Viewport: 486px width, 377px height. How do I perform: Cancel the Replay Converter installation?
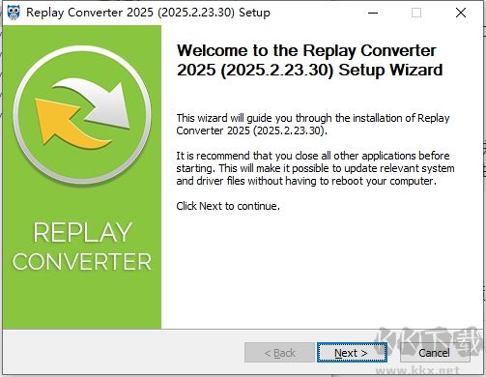pos(435,353)
